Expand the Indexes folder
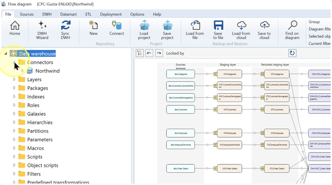The image size is (332, 185). [15, 97]
